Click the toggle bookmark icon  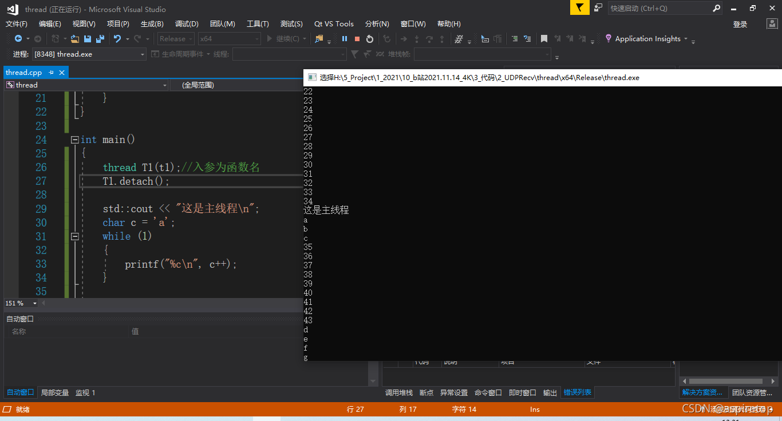click(543, 38)
